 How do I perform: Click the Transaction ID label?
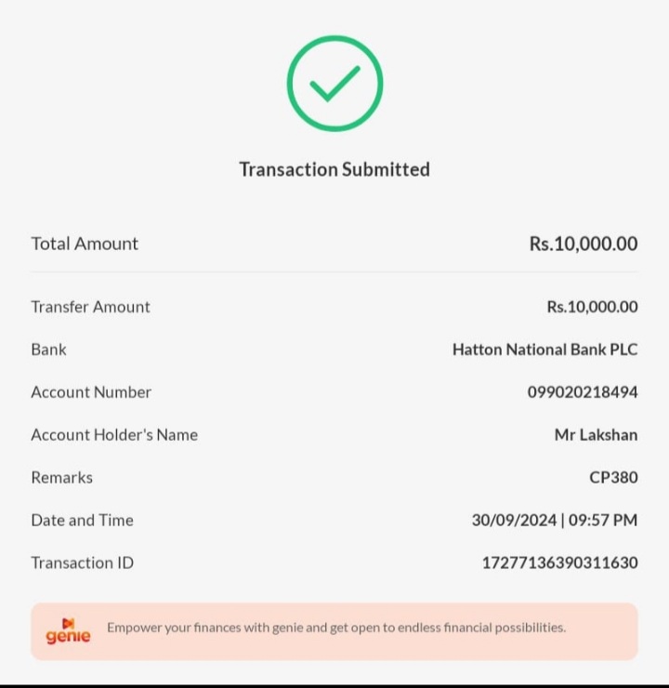(82, 562)
